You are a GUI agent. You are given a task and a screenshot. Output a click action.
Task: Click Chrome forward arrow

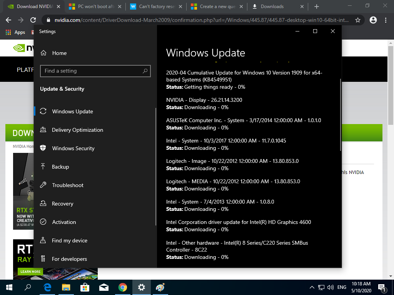[x=21, y=20]
